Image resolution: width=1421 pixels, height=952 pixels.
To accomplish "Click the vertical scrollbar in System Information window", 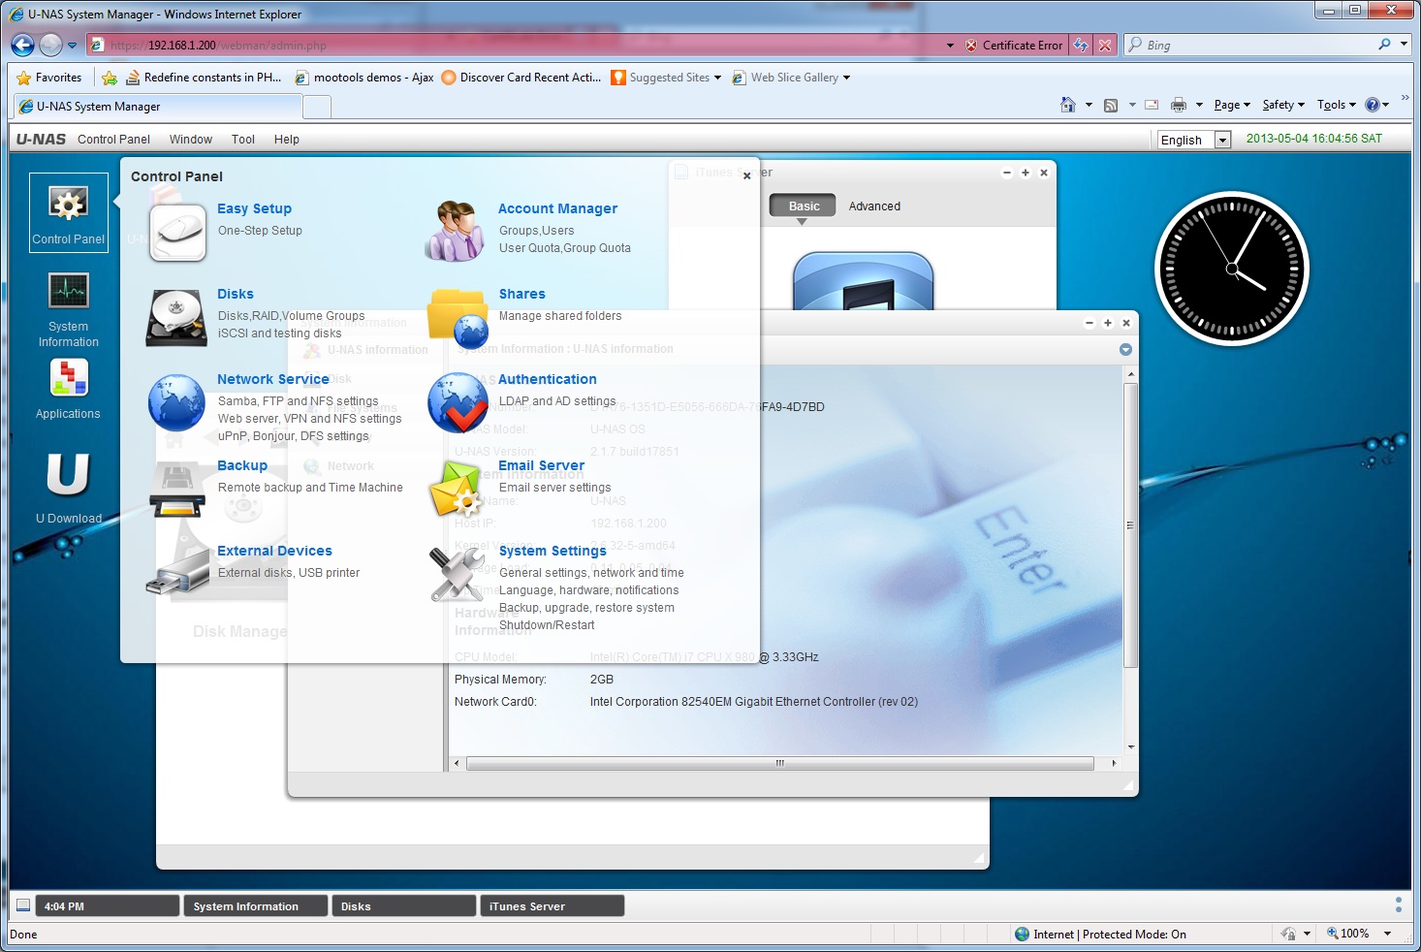I will click(x=1130, y=524).
